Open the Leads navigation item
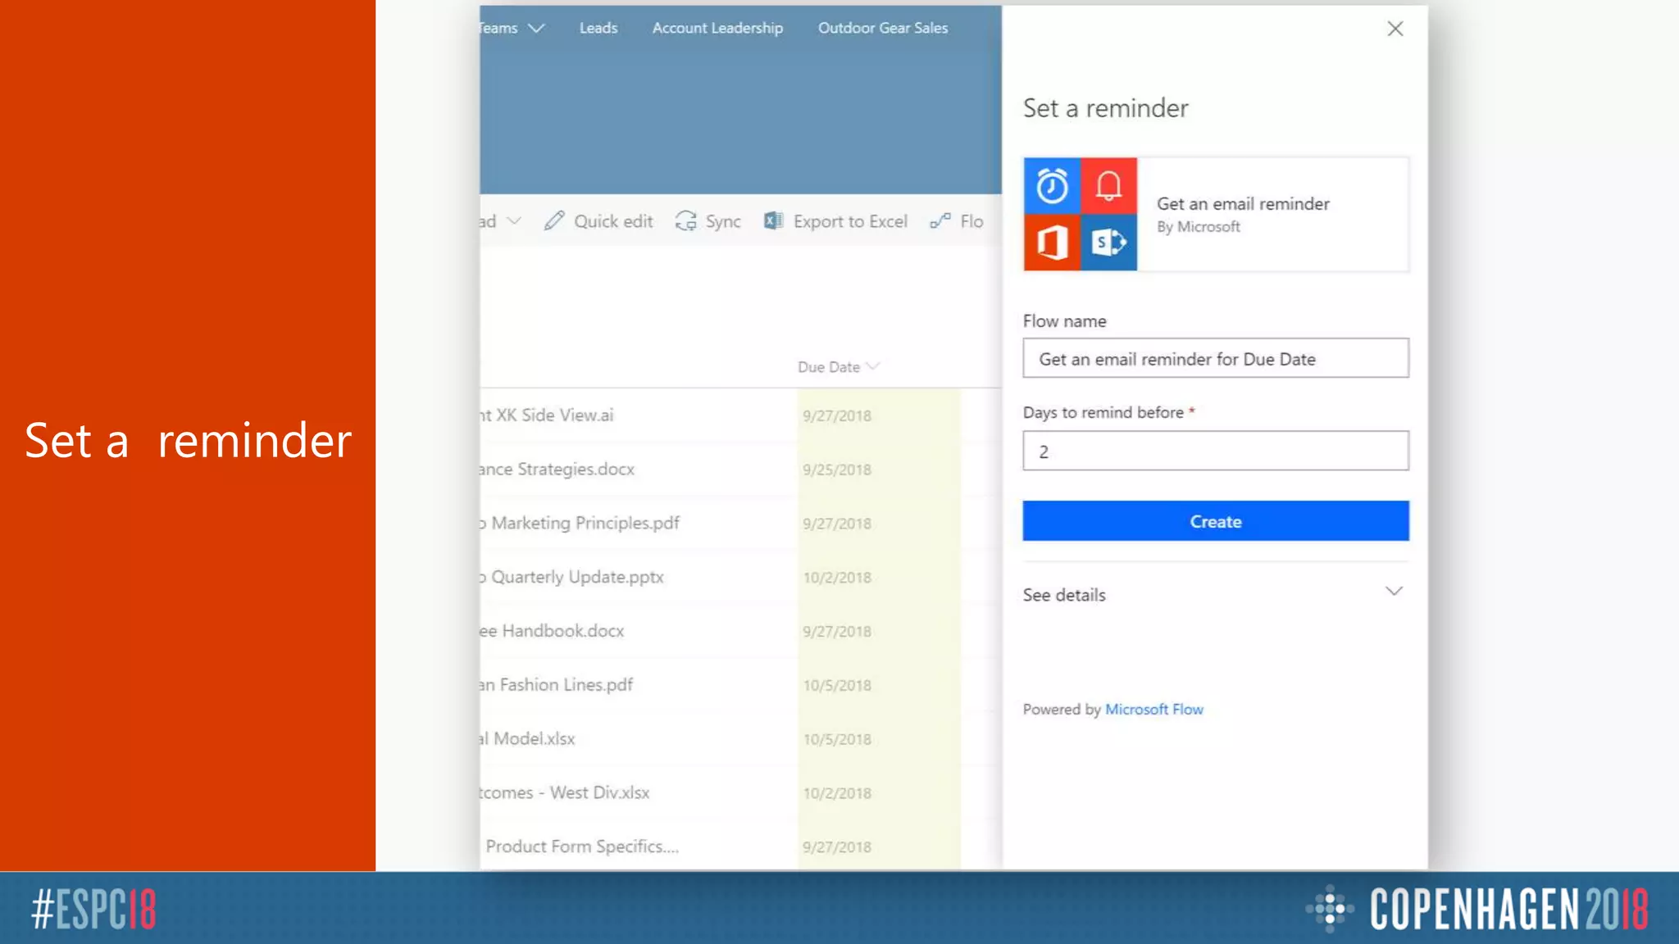1679x944 pixels. click(x=598, y=28)
